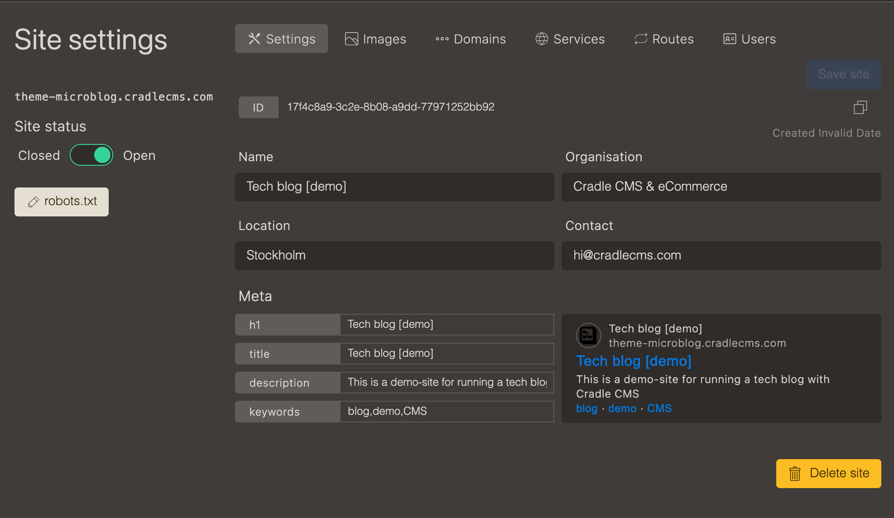The height and width of the screenshot is (518, 894).
Task: Go to the Services tab
Action: pyautogui.click(x=570, y=39)
